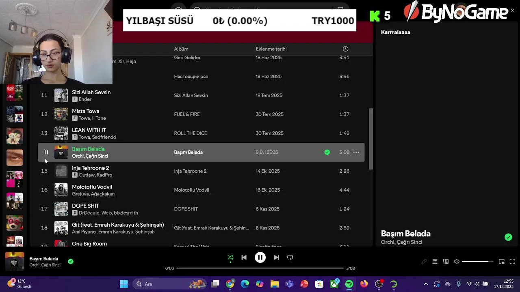This screenshot has width=520, height=292.
Task: Open the lyrics microphone icon
Action: tap(424, 262)
